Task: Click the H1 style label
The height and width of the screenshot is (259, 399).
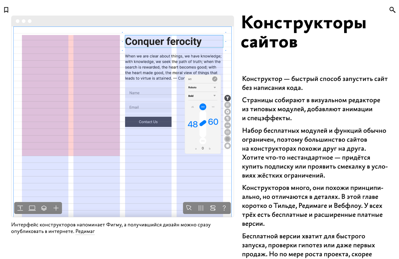Action: coord(190,79)
